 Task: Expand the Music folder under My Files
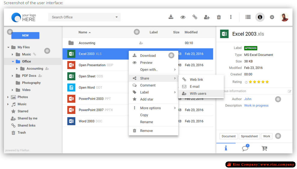(12, 54)
